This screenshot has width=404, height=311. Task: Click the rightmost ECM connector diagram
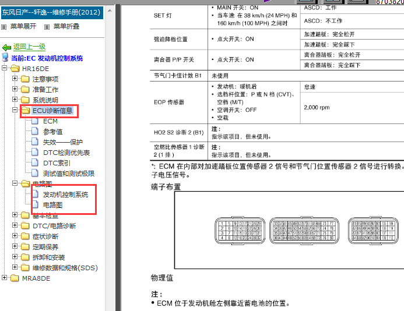373,230
